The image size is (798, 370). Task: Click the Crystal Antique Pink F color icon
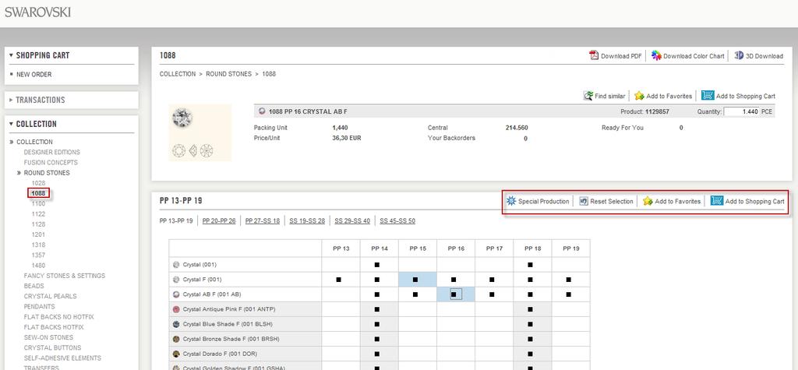point(176,309)
